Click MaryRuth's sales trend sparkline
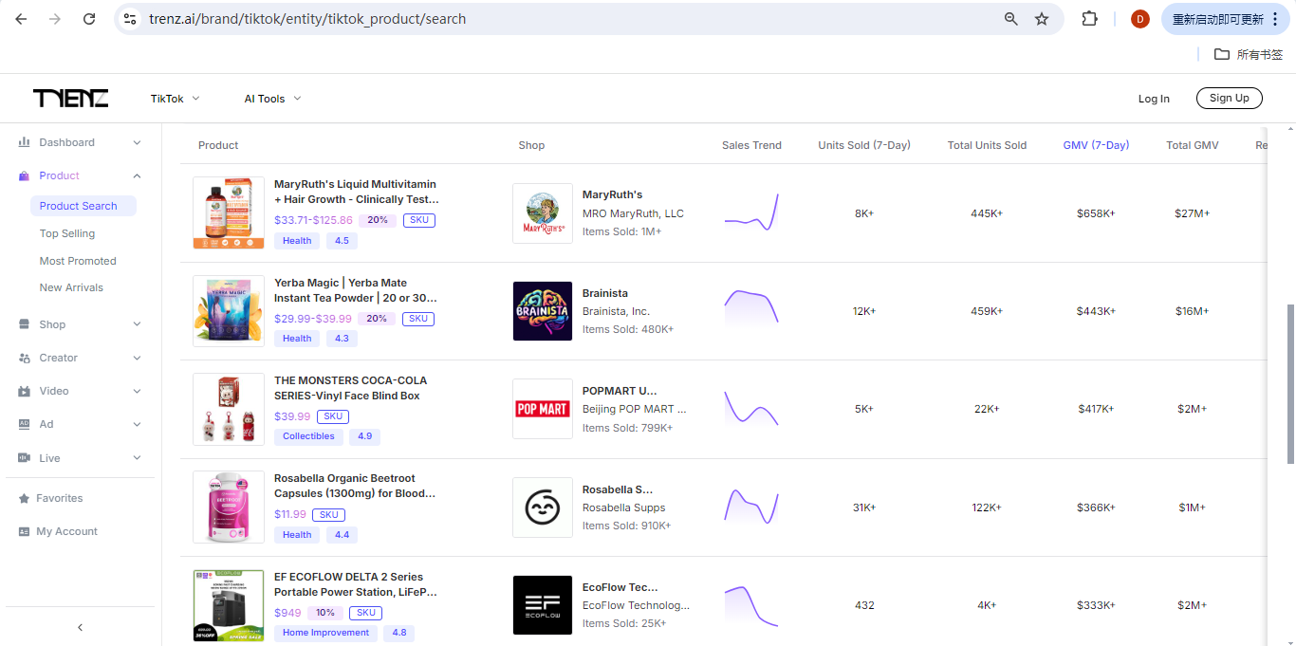The height and width of the screenshot is (646, 1296). coord(751,213)
